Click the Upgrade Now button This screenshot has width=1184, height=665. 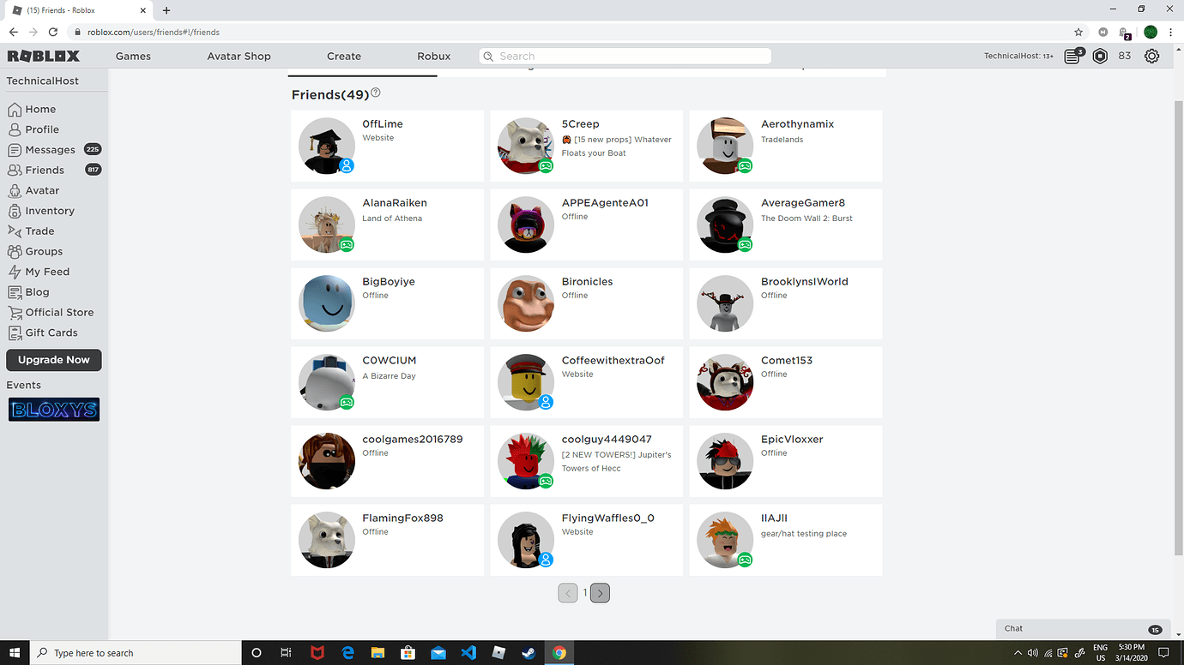[x=53, y=360]
